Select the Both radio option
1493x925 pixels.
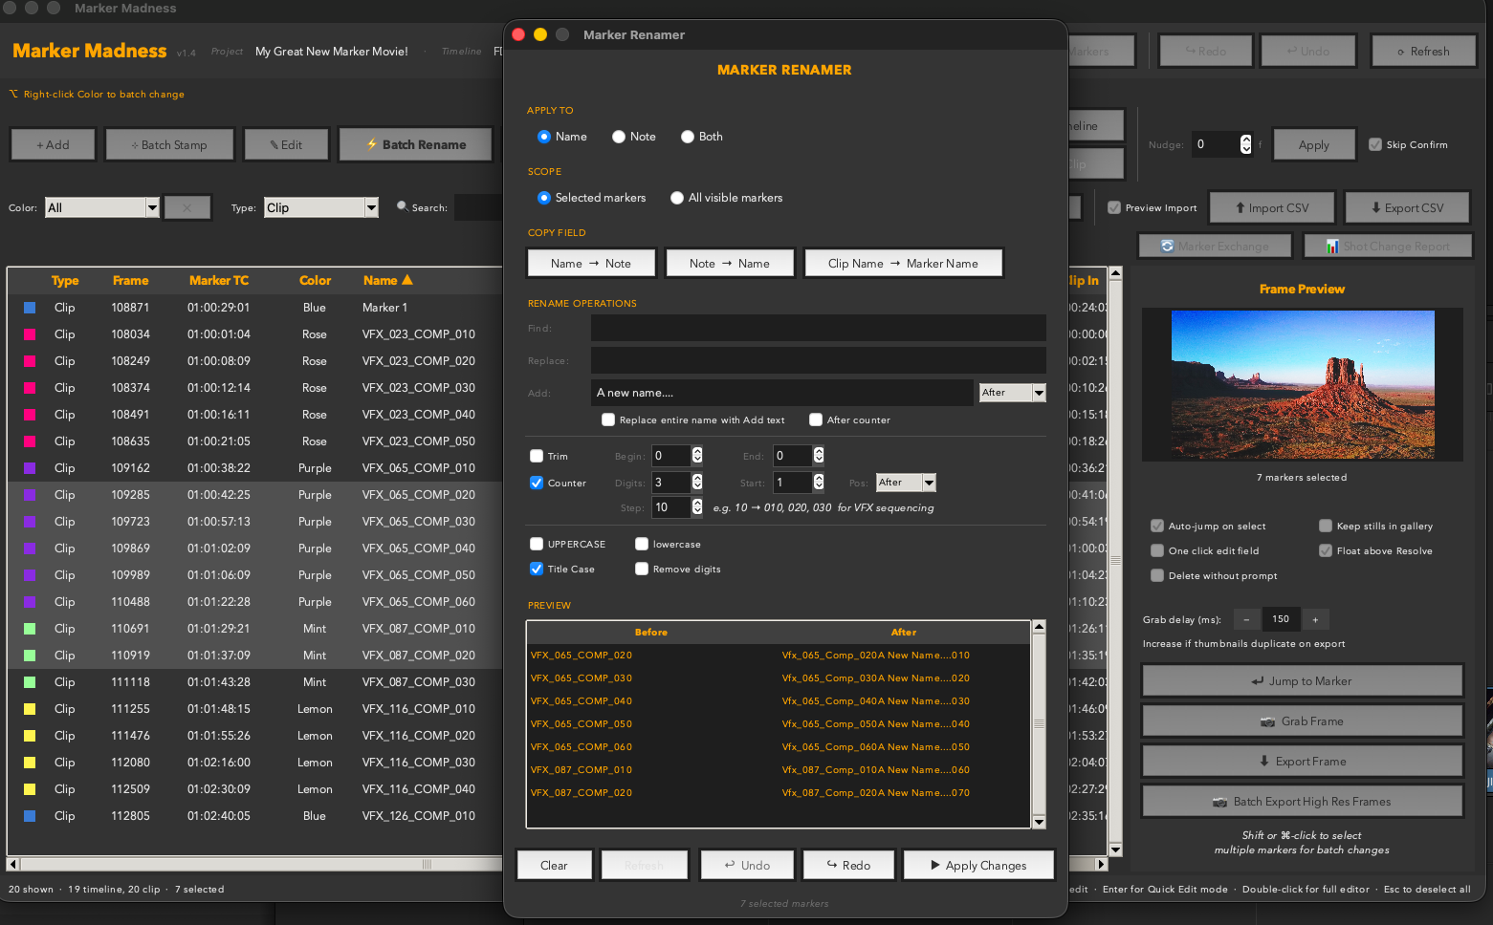point(687,137)
